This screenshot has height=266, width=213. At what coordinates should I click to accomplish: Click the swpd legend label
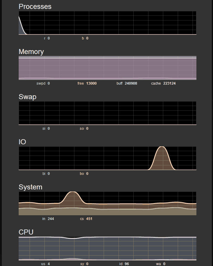pyautogui.click(x=41, y=83)
